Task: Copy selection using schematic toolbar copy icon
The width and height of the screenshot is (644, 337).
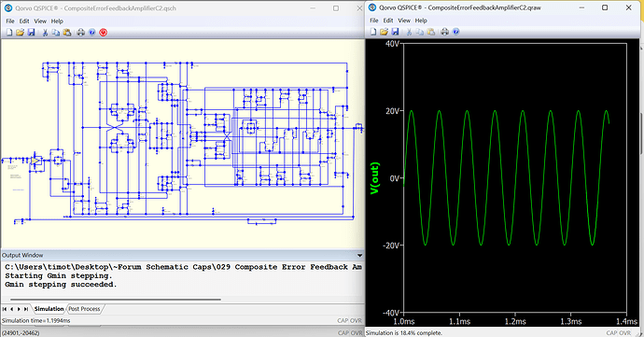Action: click(x=56, y=33)
